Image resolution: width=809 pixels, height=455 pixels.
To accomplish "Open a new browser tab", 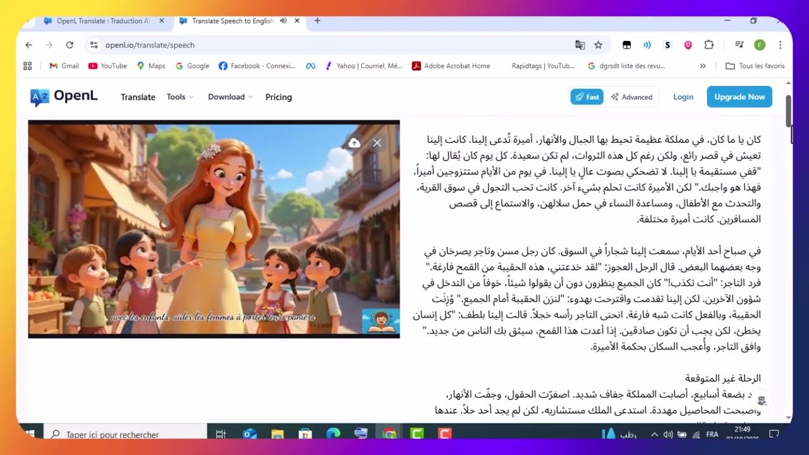I will [317, 21].
